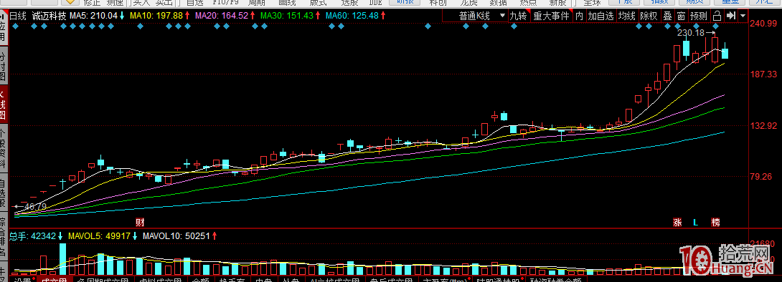The image size is (782, 282).
Task: Click the 46.79 low price label
Action: click(35, 206)
